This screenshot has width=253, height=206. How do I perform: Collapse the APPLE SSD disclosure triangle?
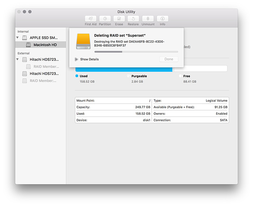pos(17,38)
